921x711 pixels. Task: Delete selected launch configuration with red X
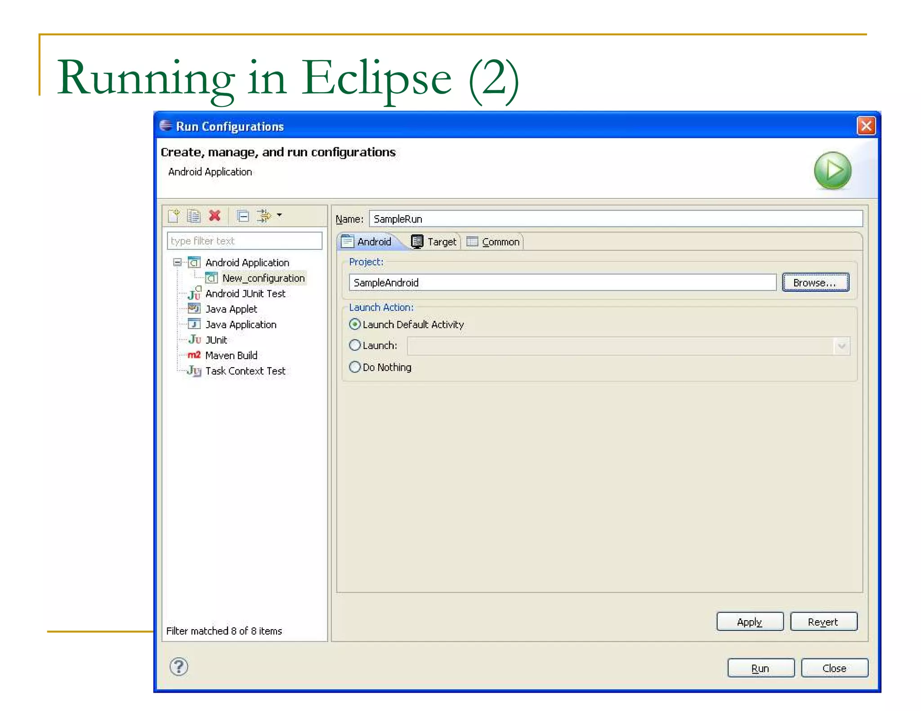[215, 216]
